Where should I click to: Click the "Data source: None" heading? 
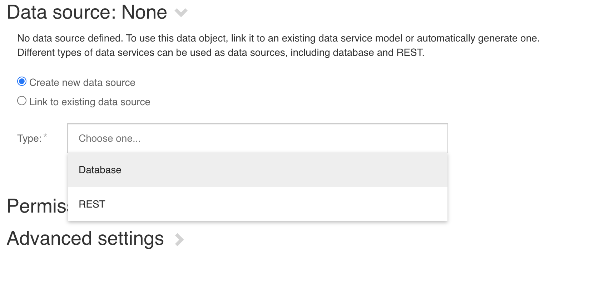87,13
